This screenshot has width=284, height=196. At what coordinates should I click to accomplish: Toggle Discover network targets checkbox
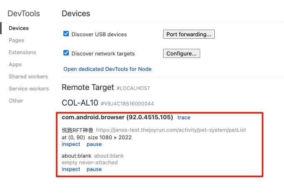tap(66, 53)
